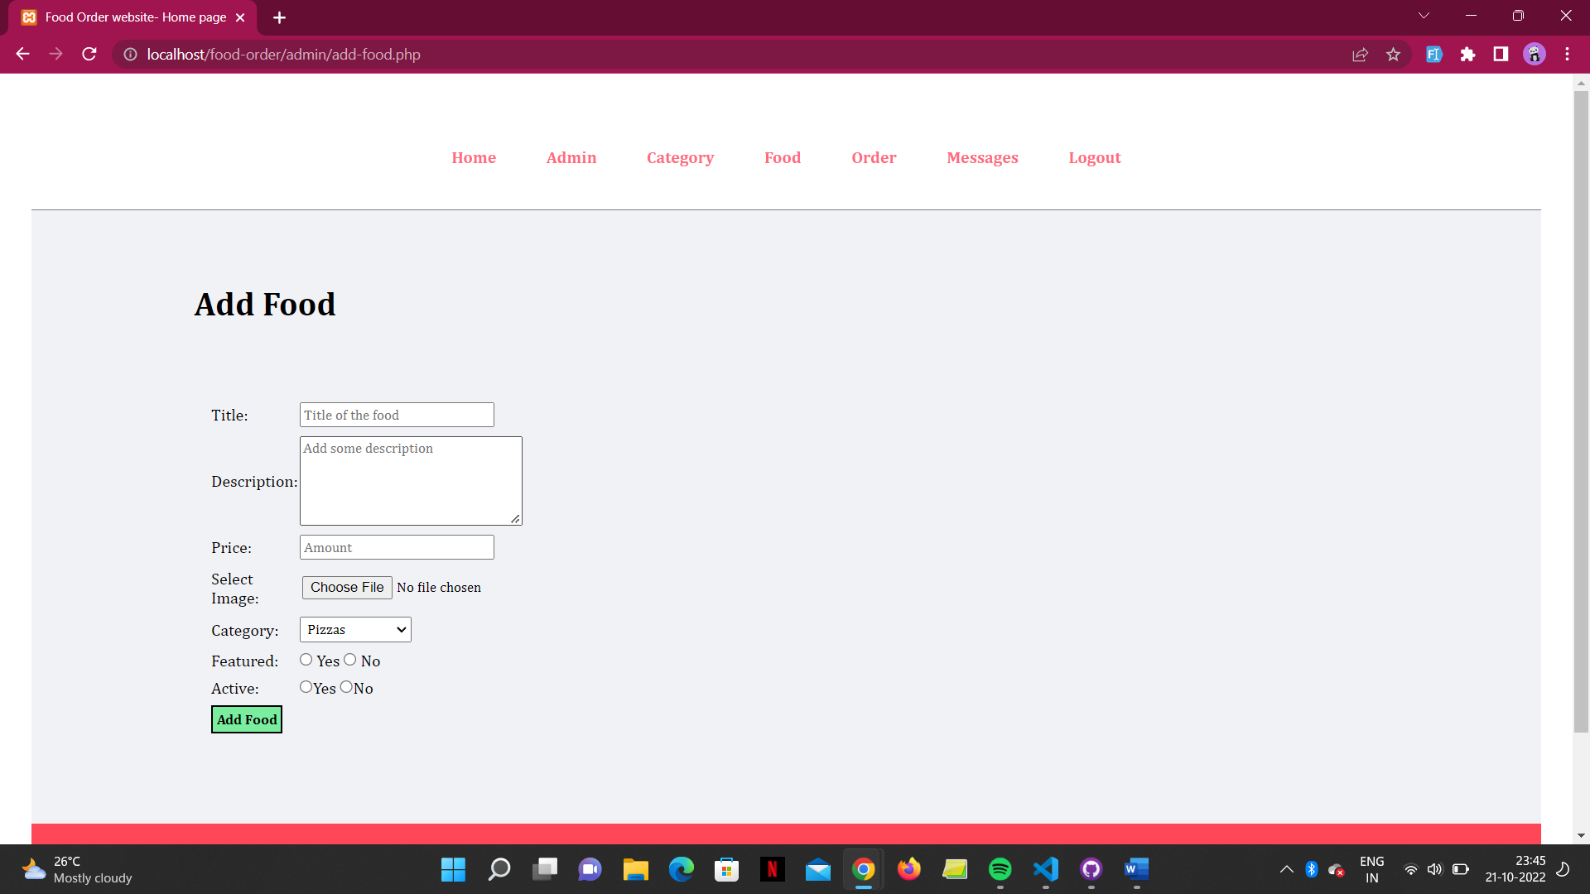The height and width of the screenshot is (894, 1590).
Task: Open the Messages navigation link
Action: click(x=982, y=157)
